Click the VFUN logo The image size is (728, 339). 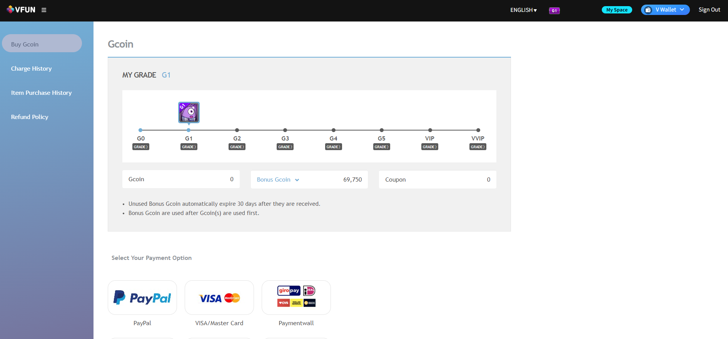[21, 10]
